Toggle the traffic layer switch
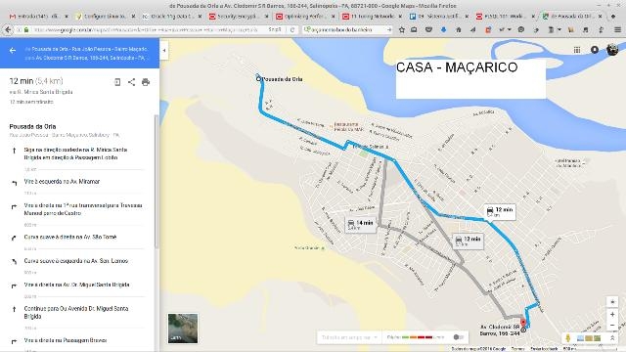626x352 pixels. (459, 337)
